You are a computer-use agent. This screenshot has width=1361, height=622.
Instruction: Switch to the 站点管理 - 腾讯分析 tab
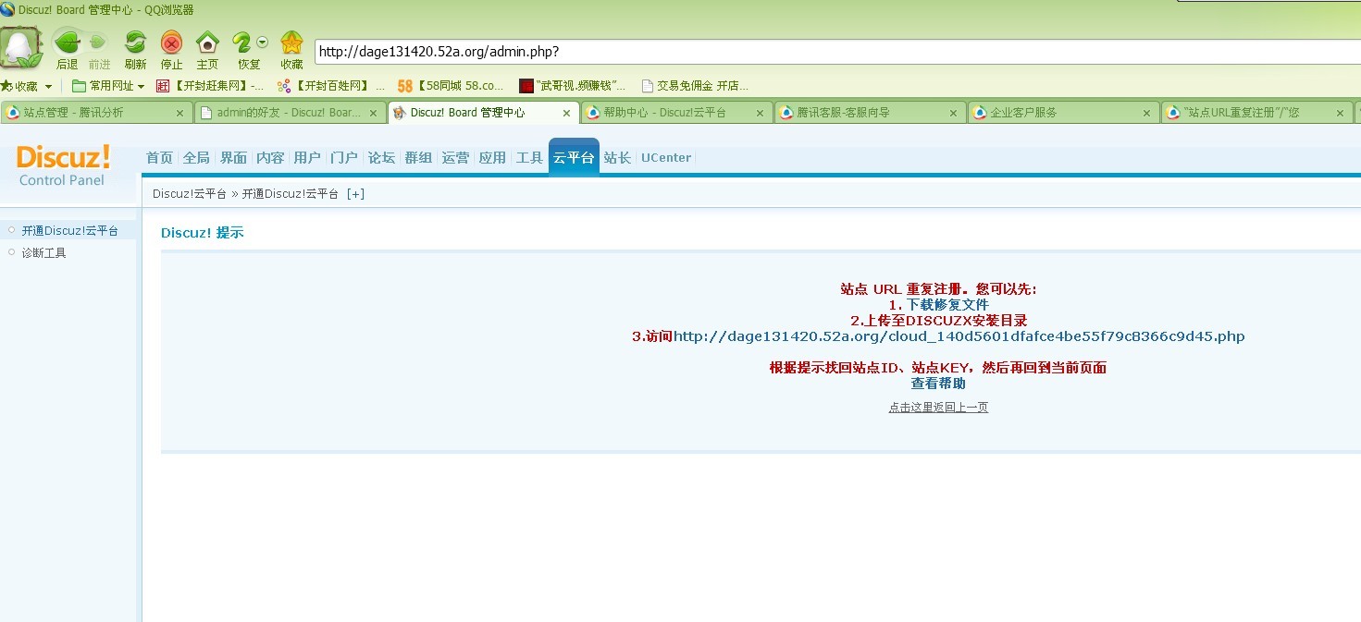(96, 113)
